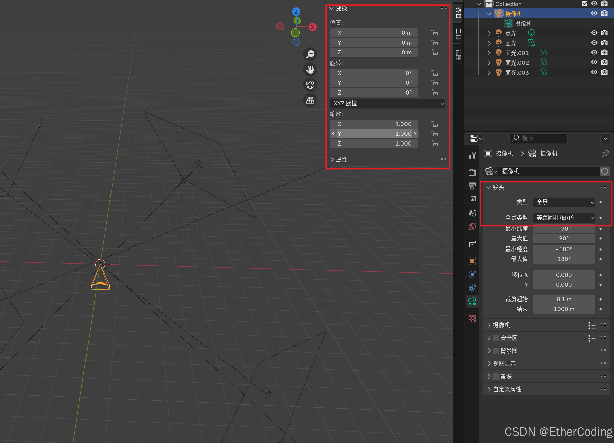
Task: Open the Output properties tab icon
Action: (472, 186)
